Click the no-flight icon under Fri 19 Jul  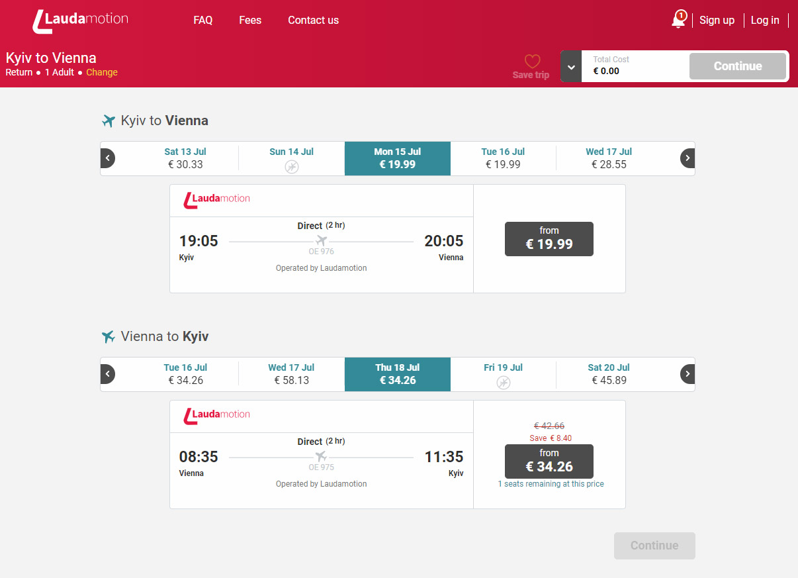tap(504, 383)
